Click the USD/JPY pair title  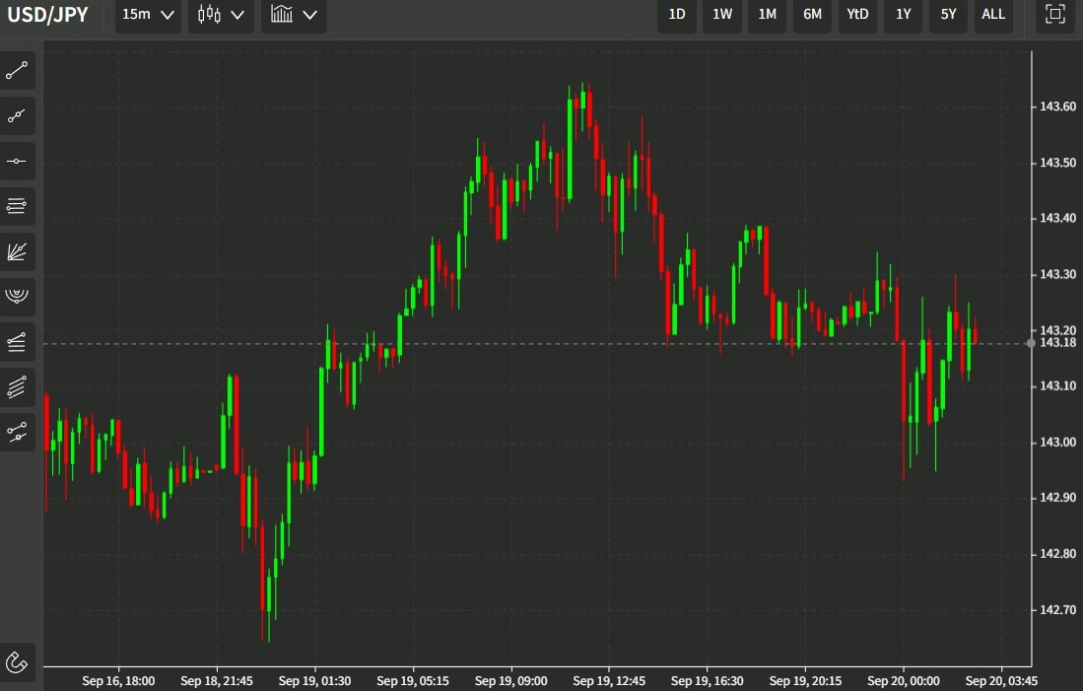(x=47, y=15)
